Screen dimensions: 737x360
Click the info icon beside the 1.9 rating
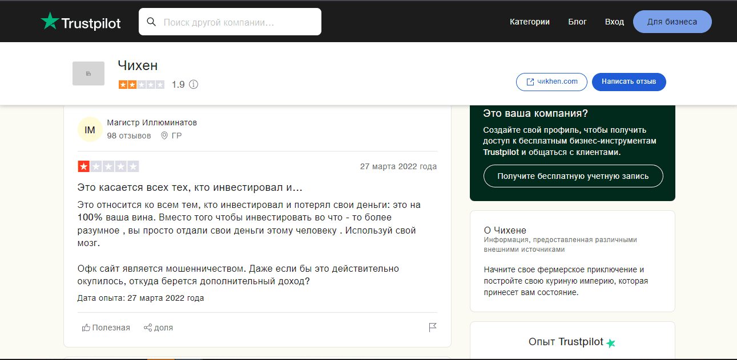point(193,84)
